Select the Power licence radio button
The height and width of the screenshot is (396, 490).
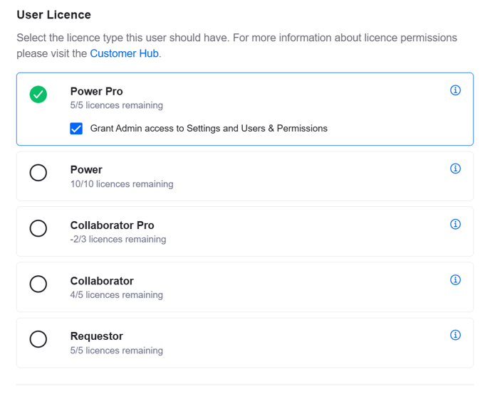coord(38,173)
